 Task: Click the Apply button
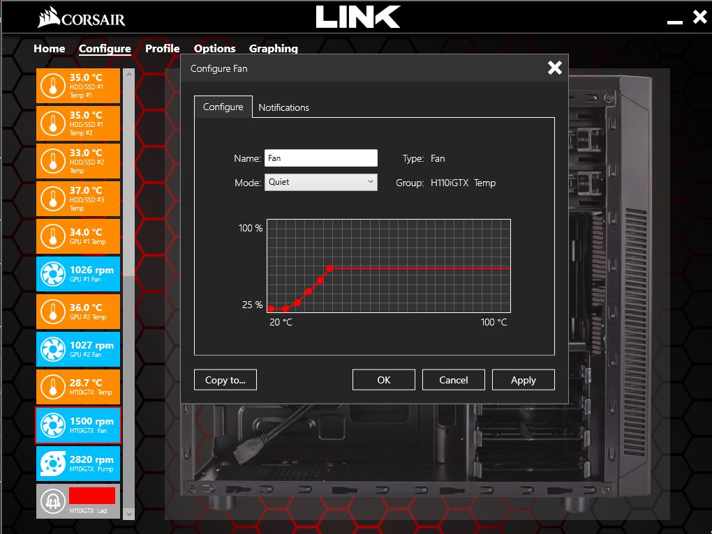(523, 380)
